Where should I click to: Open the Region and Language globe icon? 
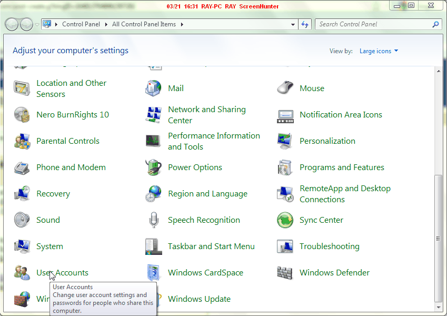(x=153, y=194)
